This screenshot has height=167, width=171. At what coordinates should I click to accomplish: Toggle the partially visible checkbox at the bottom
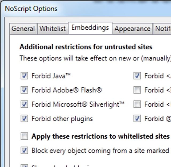click(x=24, y=166)
